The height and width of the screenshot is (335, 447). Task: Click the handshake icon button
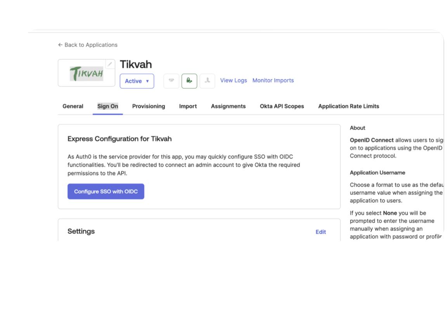172,81
